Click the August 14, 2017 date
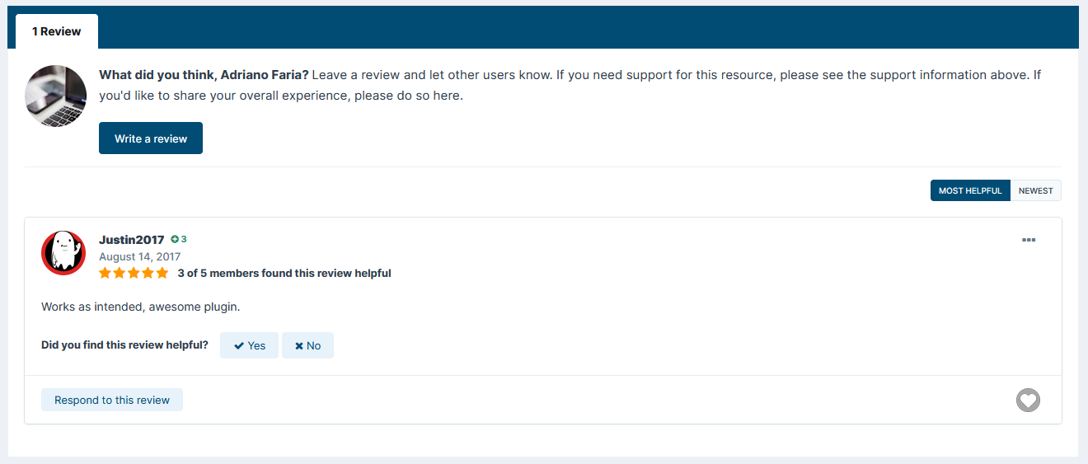Viewport: 1088px width, 464px height. tap(139, 256)
